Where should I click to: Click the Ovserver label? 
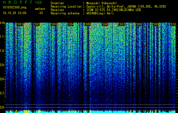click(57, 3)
